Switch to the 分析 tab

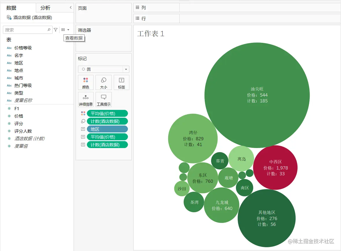45,8
